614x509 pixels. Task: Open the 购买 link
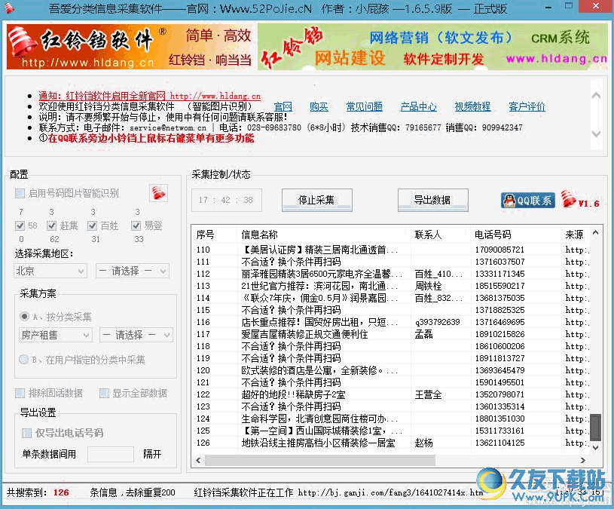319,106
